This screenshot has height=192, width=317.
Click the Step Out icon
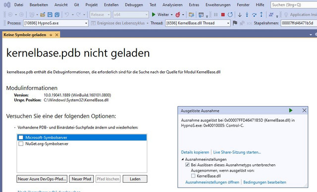tap(261, 14)
